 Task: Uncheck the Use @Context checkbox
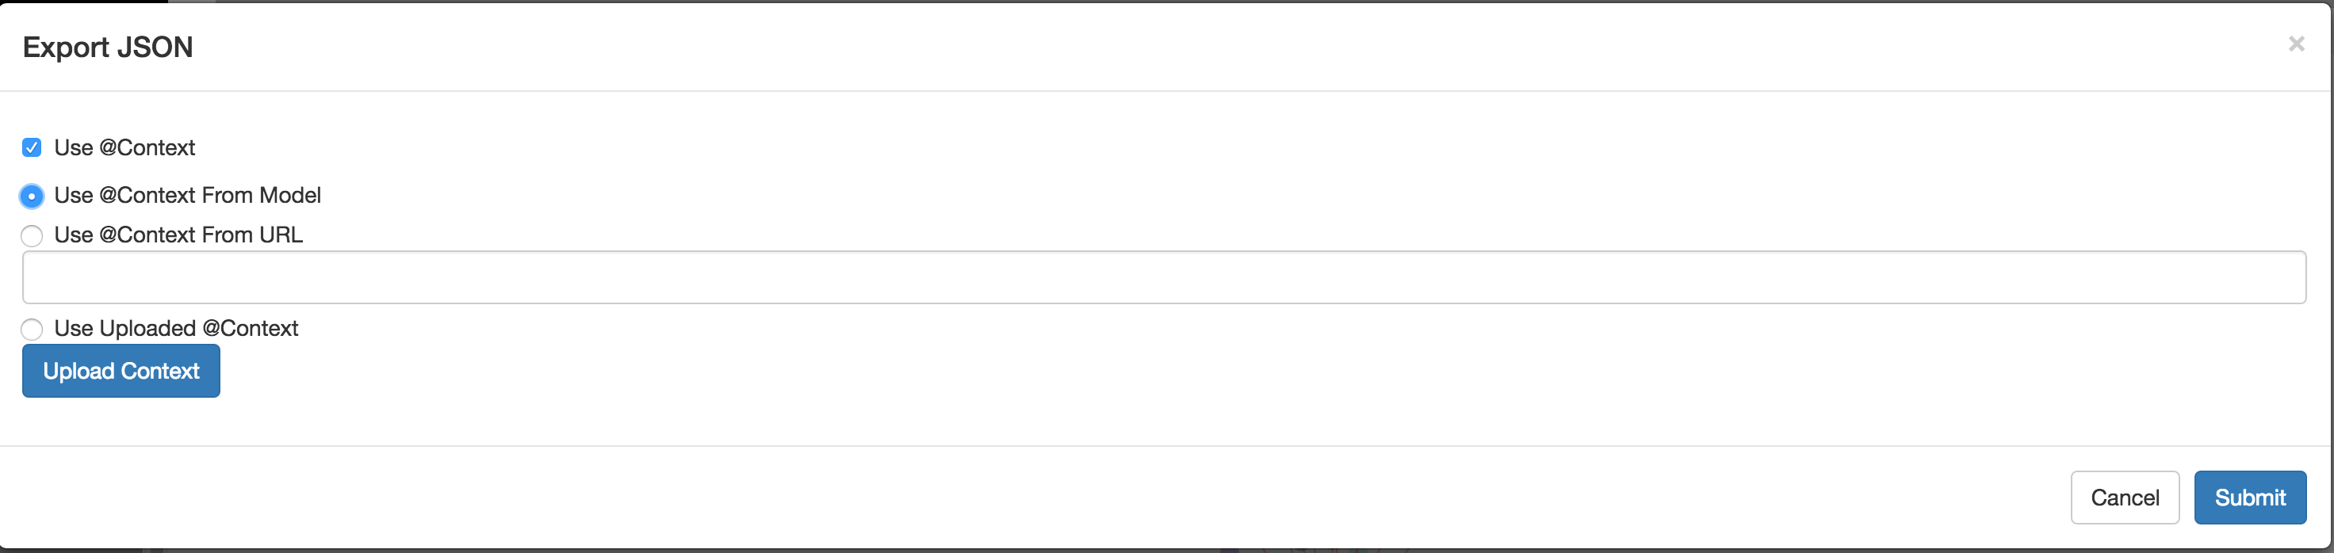32,147
